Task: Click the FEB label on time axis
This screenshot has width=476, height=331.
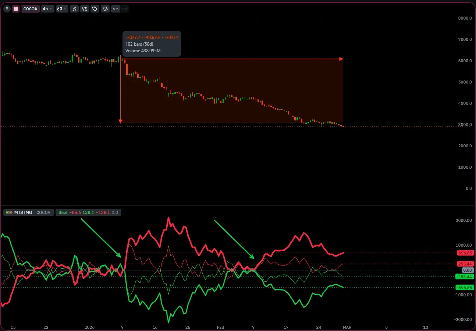Action: point(220,327)
